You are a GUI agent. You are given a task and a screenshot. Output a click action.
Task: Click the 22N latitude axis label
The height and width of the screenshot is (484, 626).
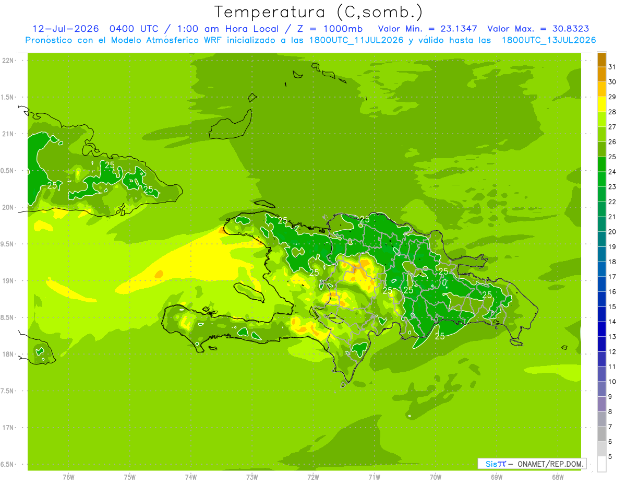point(8,61)
